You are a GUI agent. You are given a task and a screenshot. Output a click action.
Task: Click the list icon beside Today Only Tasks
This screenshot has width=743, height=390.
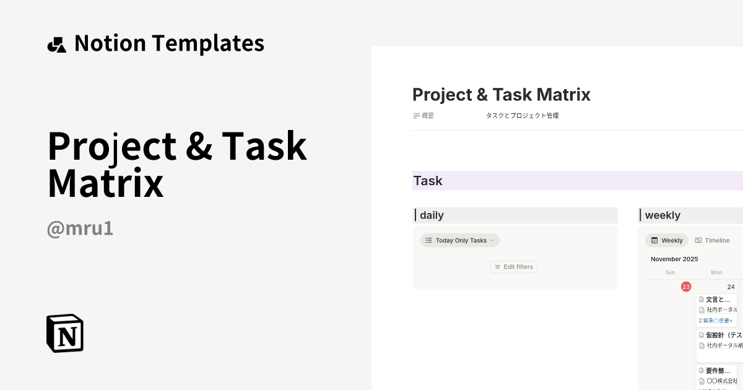pyautogui.click(x=428, y=240)
